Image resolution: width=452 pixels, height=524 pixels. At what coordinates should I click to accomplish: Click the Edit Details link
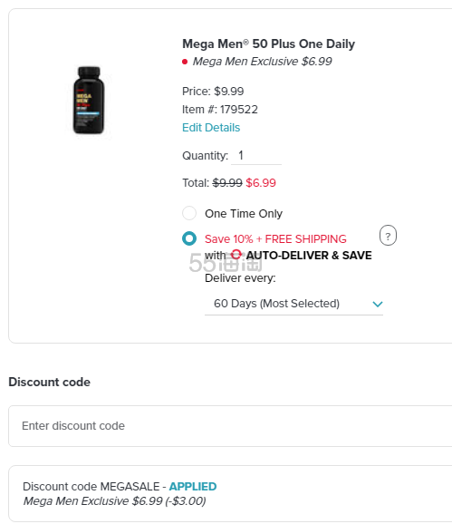point(211,128)
